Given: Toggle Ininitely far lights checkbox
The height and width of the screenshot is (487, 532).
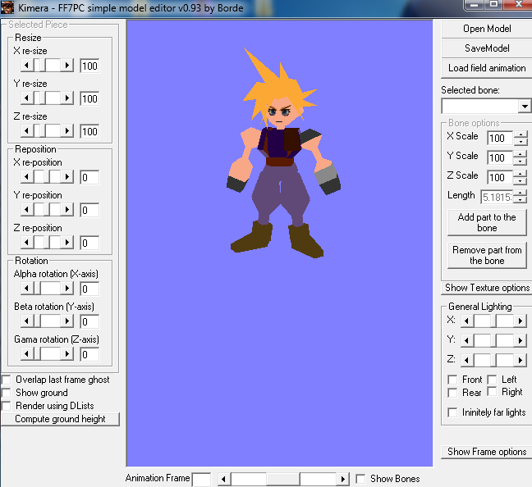Looking at the screenshot, I should click(x=452, y=412).
